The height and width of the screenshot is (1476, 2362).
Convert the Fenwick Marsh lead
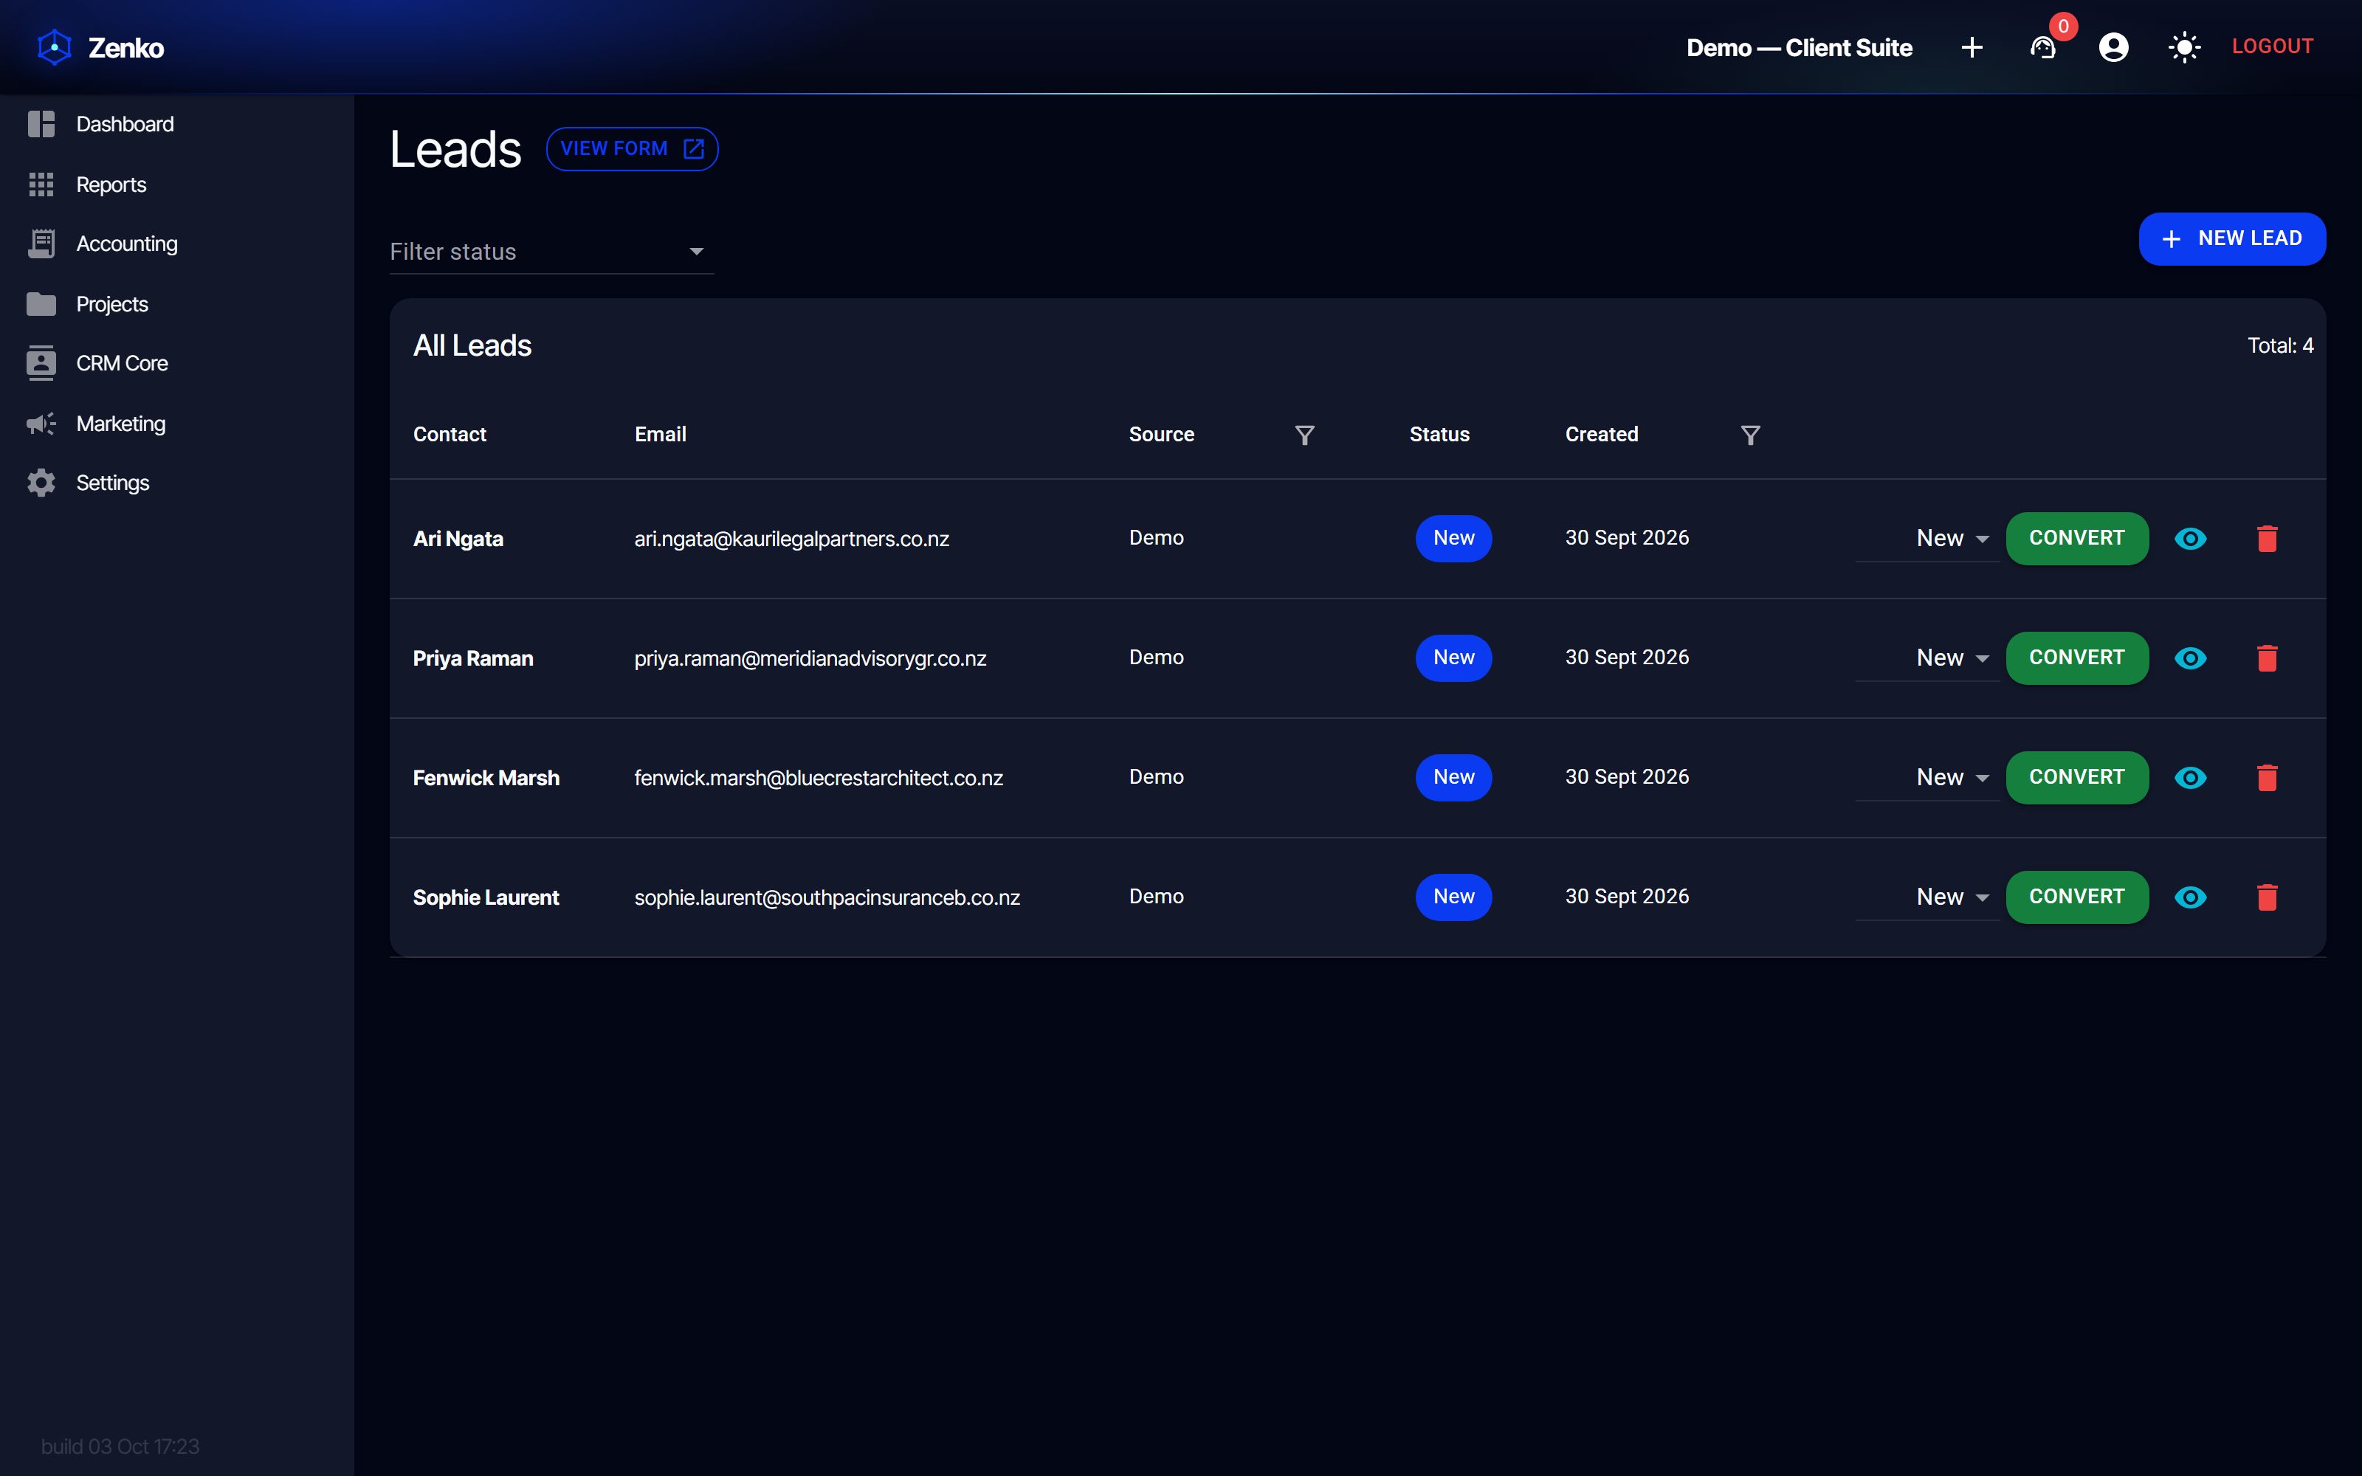[2076, 778]
